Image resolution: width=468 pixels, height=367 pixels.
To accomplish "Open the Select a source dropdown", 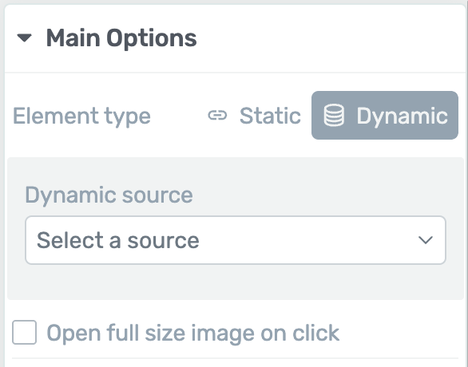I will [236, 240].
